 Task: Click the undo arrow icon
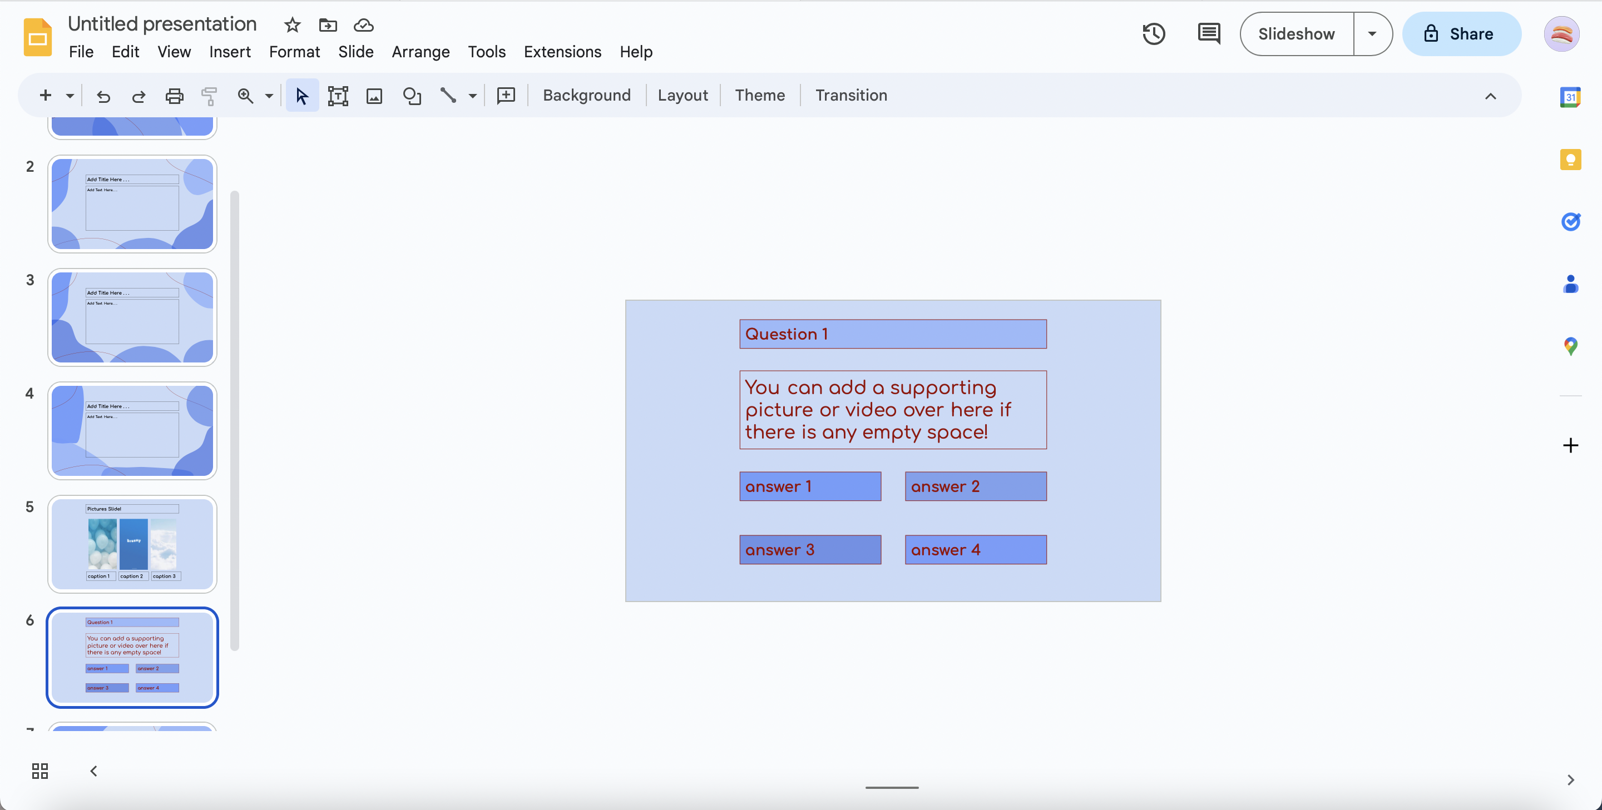click(103, 96)
